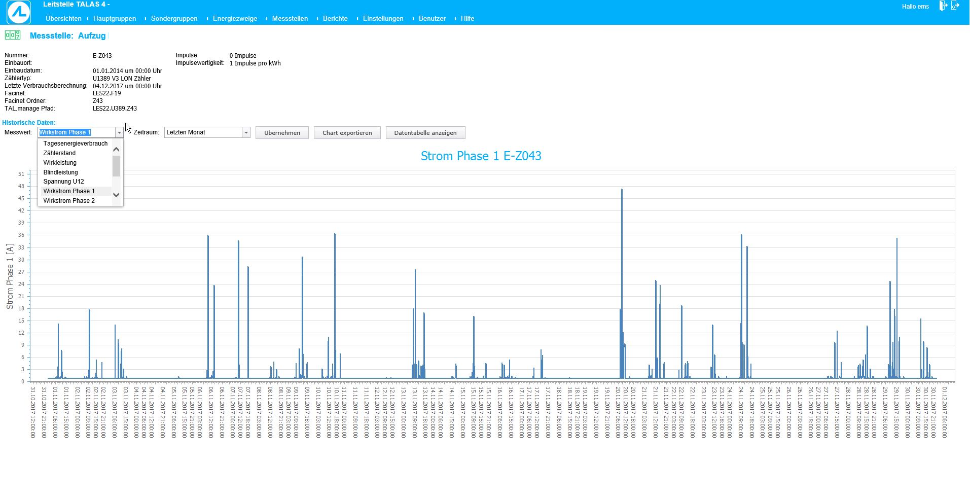Click the Historische Daten label
This screenshot has width=970, height=499.
coord(29,123)
